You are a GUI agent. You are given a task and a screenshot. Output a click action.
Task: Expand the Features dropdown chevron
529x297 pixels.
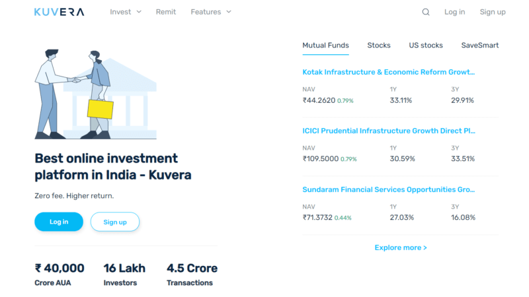[229, 12]
